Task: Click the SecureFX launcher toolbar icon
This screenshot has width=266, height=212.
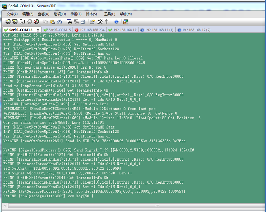Action: click(126, 22)
